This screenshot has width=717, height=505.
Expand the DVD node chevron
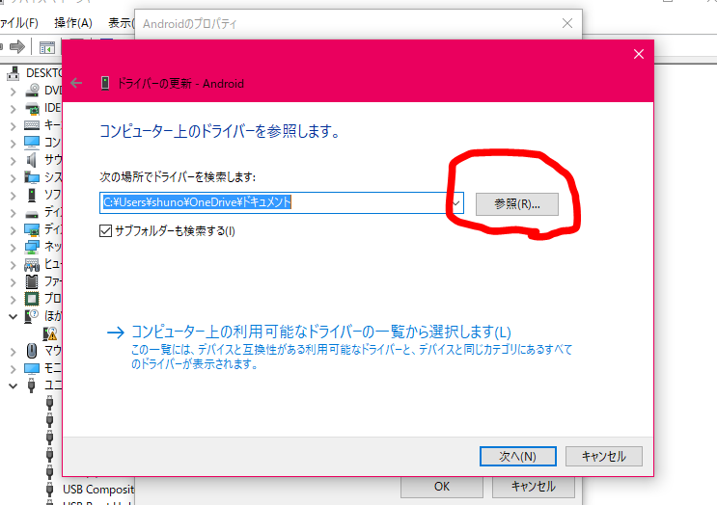click(x=13, y=92)
